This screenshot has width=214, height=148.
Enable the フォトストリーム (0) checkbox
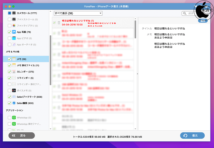(9, 19)
